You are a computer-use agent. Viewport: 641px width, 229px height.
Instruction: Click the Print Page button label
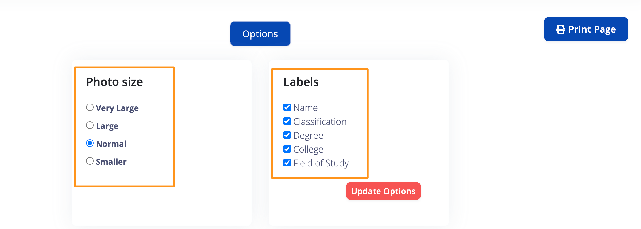pos(592,29)
